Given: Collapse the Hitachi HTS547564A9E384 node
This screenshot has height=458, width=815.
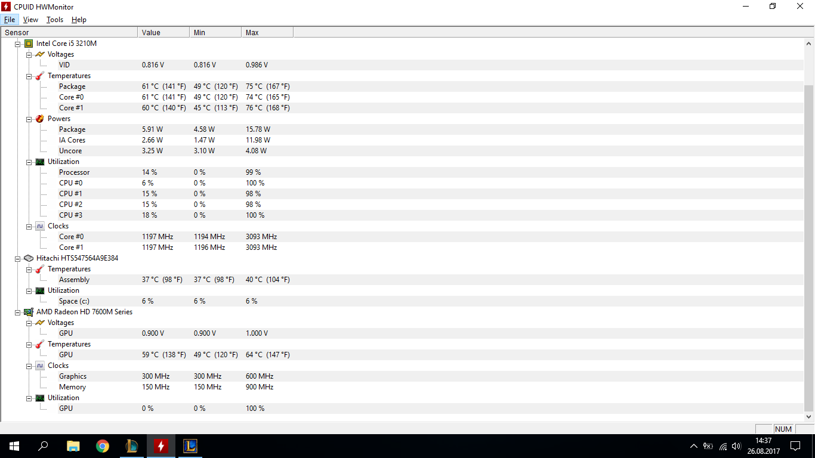Looking at the screenshot, I should 18,258.
